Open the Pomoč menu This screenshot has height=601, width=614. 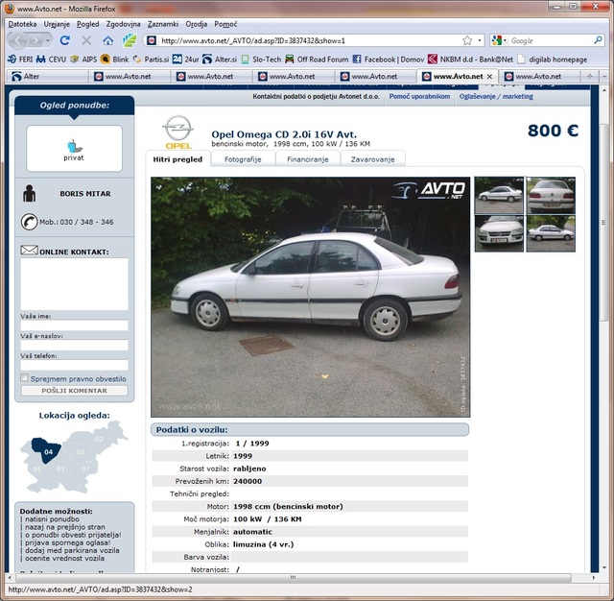pyautogui.click(x=225, y=24)
